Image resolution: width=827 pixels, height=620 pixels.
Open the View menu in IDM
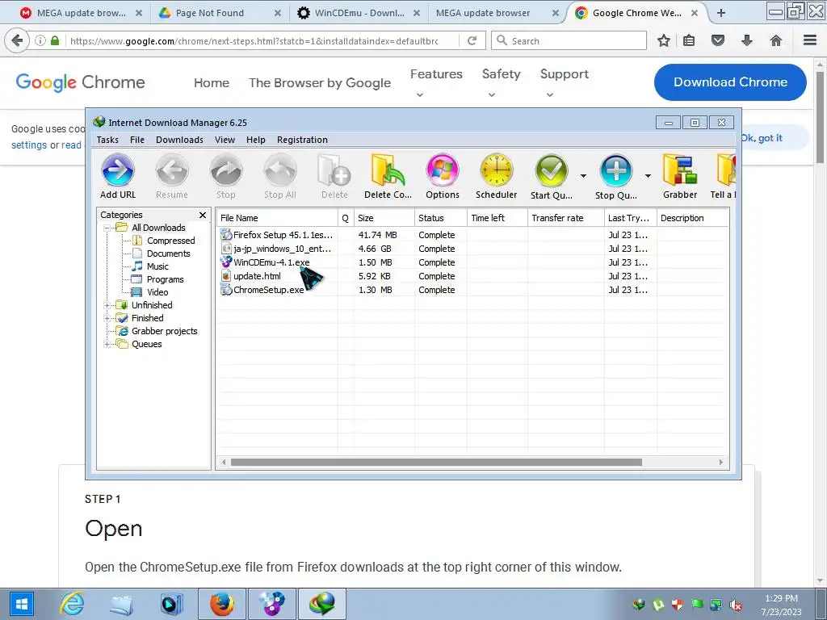(x=225, y=140)
